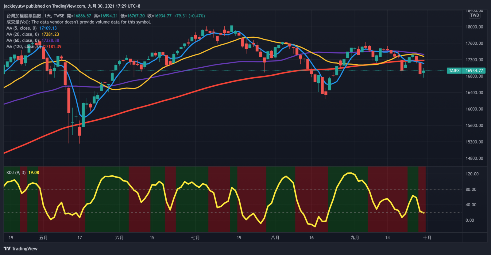Viewport: 491px width, 255px height.
Task: Click the TWD currency label
Action: (474, 15)
